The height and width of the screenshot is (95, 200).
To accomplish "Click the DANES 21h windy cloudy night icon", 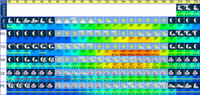I will point(180,7).
